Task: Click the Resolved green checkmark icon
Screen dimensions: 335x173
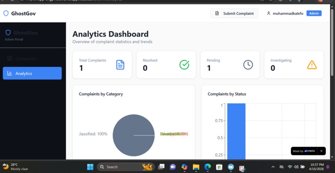Action: click(x=184, y=65)
